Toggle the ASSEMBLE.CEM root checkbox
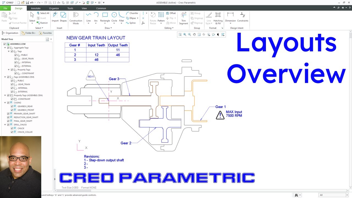352x198 pixels. pos(5,44)
